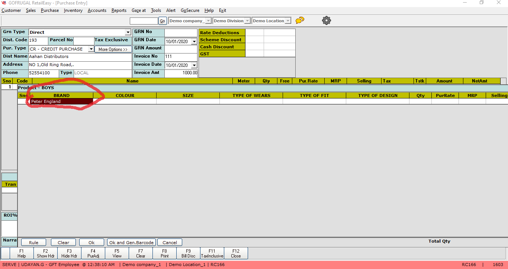Image resolution: width=508 pixels, height=269 pixels.
Task: Open the Purchase menu
Action: pos(50,10)
